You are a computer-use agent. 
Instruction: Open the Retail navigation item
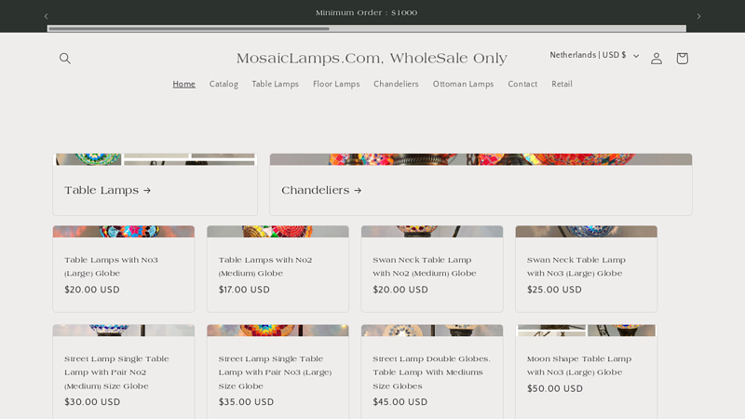coord(562,84)
